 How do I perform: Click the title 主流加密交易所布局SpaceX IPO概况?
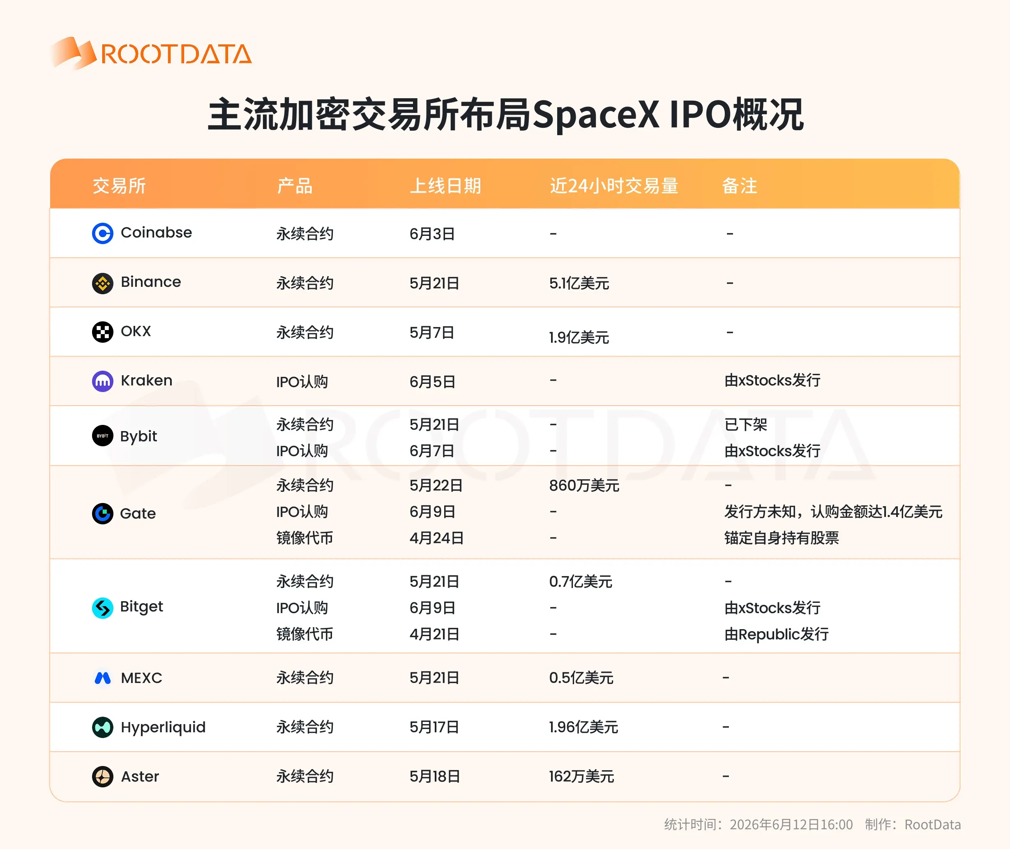pos(505,115)
